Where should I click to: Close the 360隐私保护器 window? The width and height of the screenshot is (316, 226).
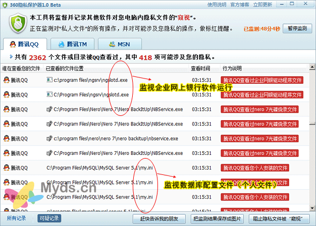(x=305, y=4)
